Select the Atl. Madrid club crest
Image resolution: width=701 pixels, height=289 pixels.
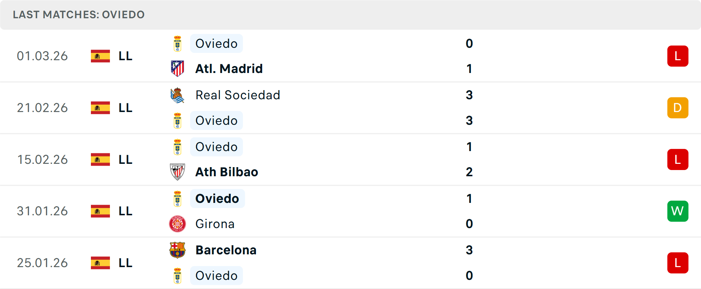click(x=178, y=68)
